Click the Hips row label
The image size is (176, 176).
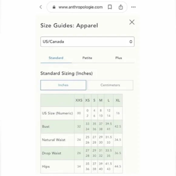[x=46, y=167]
